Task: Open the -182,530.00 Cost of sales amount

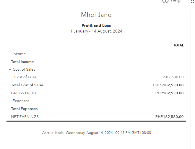Action: click(x=173, y=77)
